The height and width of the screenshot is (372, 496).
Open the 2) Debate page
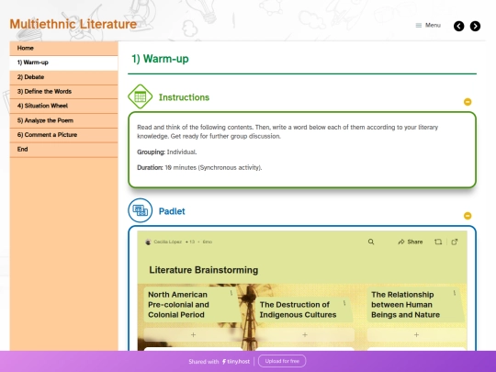point(63,77)
